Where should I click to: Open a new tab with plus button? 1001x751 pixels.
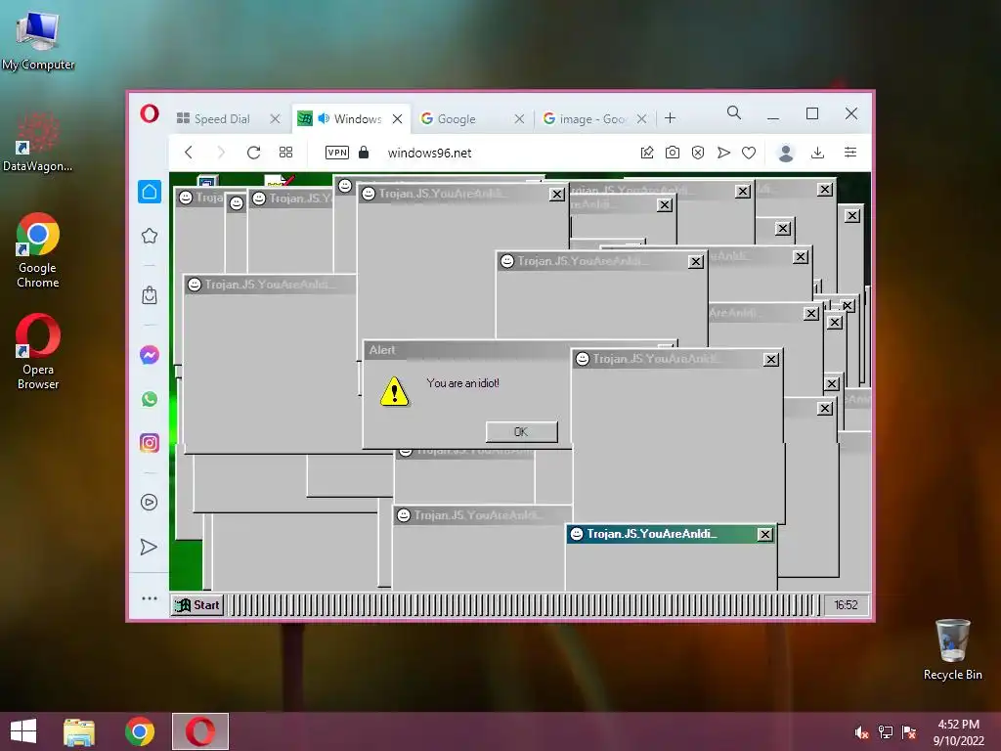click(670, 118)
